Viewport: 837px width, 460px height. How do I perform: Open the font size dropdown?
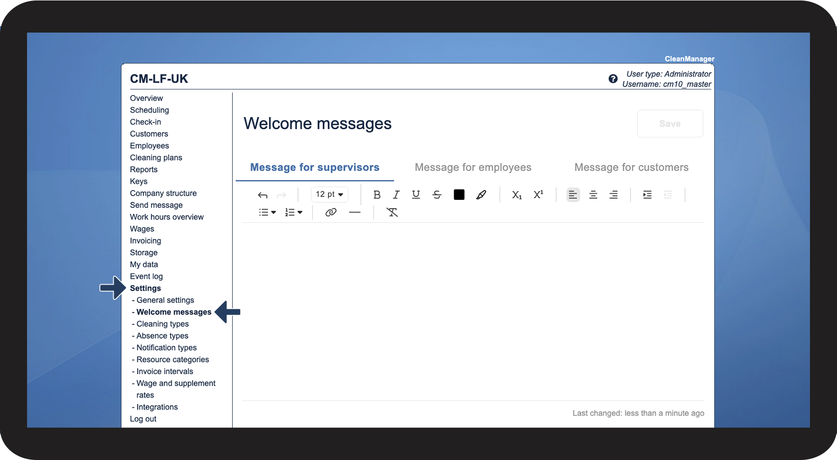pyautogui.click(x=329, y=194)
